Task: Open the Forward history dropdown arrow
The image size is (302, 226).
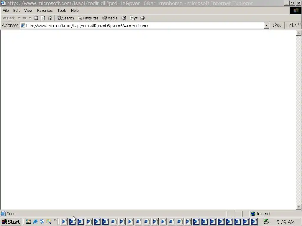Action: [x=30, y=18]
